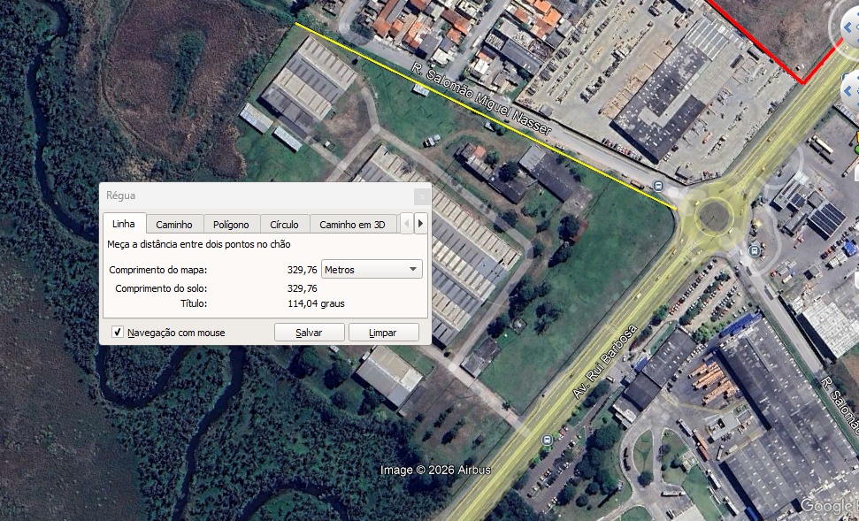Switch to the Caminho tab
This screenshot has height=521, width=859.
point(174,225)
